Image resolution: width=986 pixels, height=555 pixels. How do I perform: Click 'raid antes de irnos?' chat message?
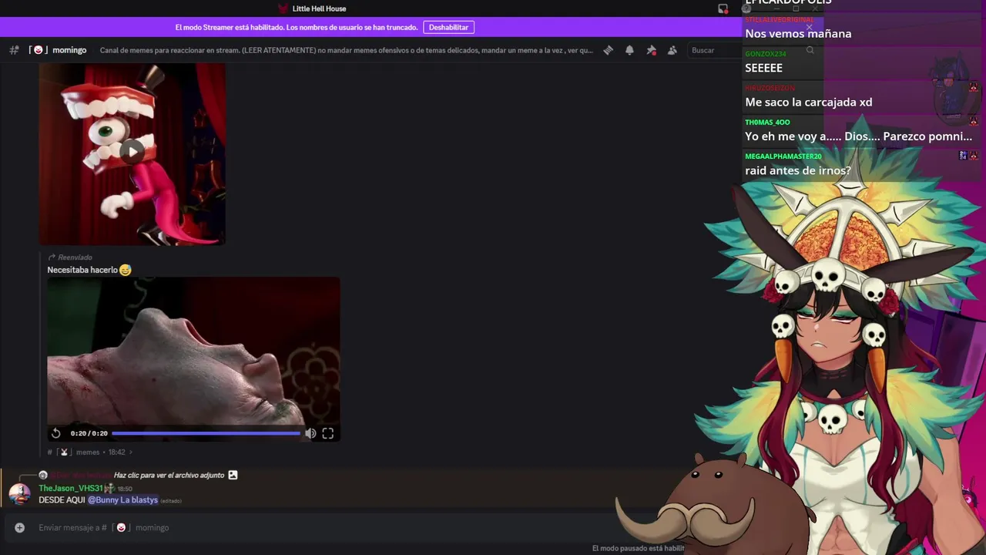[797, 170]
